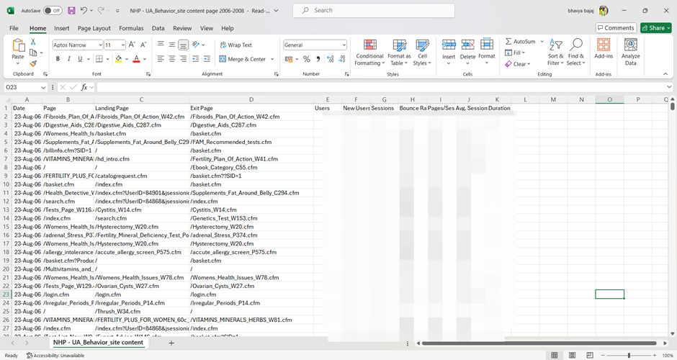Expand the General number format dropdown
Viewport: 677px width, 360px height.
click(344, 45)
